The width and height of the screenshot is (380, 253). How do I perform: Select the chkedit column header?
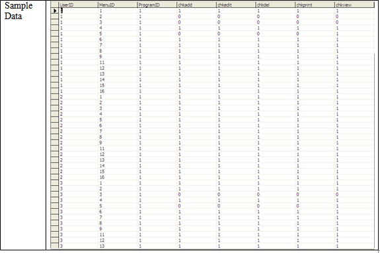tap(237, 5)
